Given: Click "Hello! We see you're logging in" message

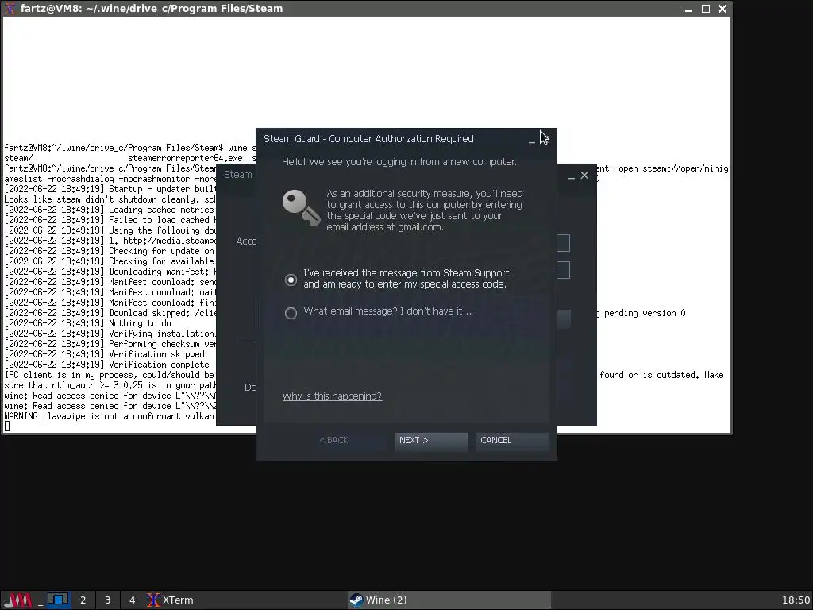Looking at the screenshot, I should click(x=399, y=162).
